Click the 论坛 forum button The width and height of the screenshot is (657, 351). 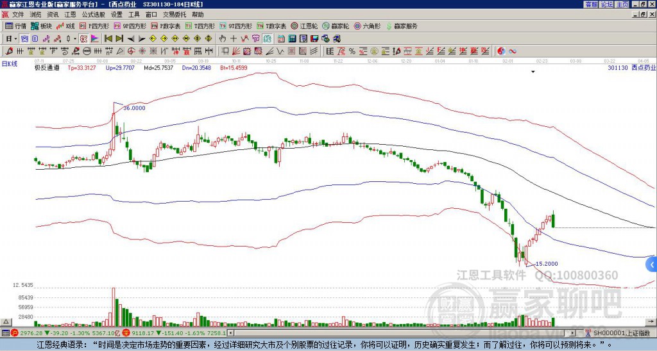click(606, 4)
